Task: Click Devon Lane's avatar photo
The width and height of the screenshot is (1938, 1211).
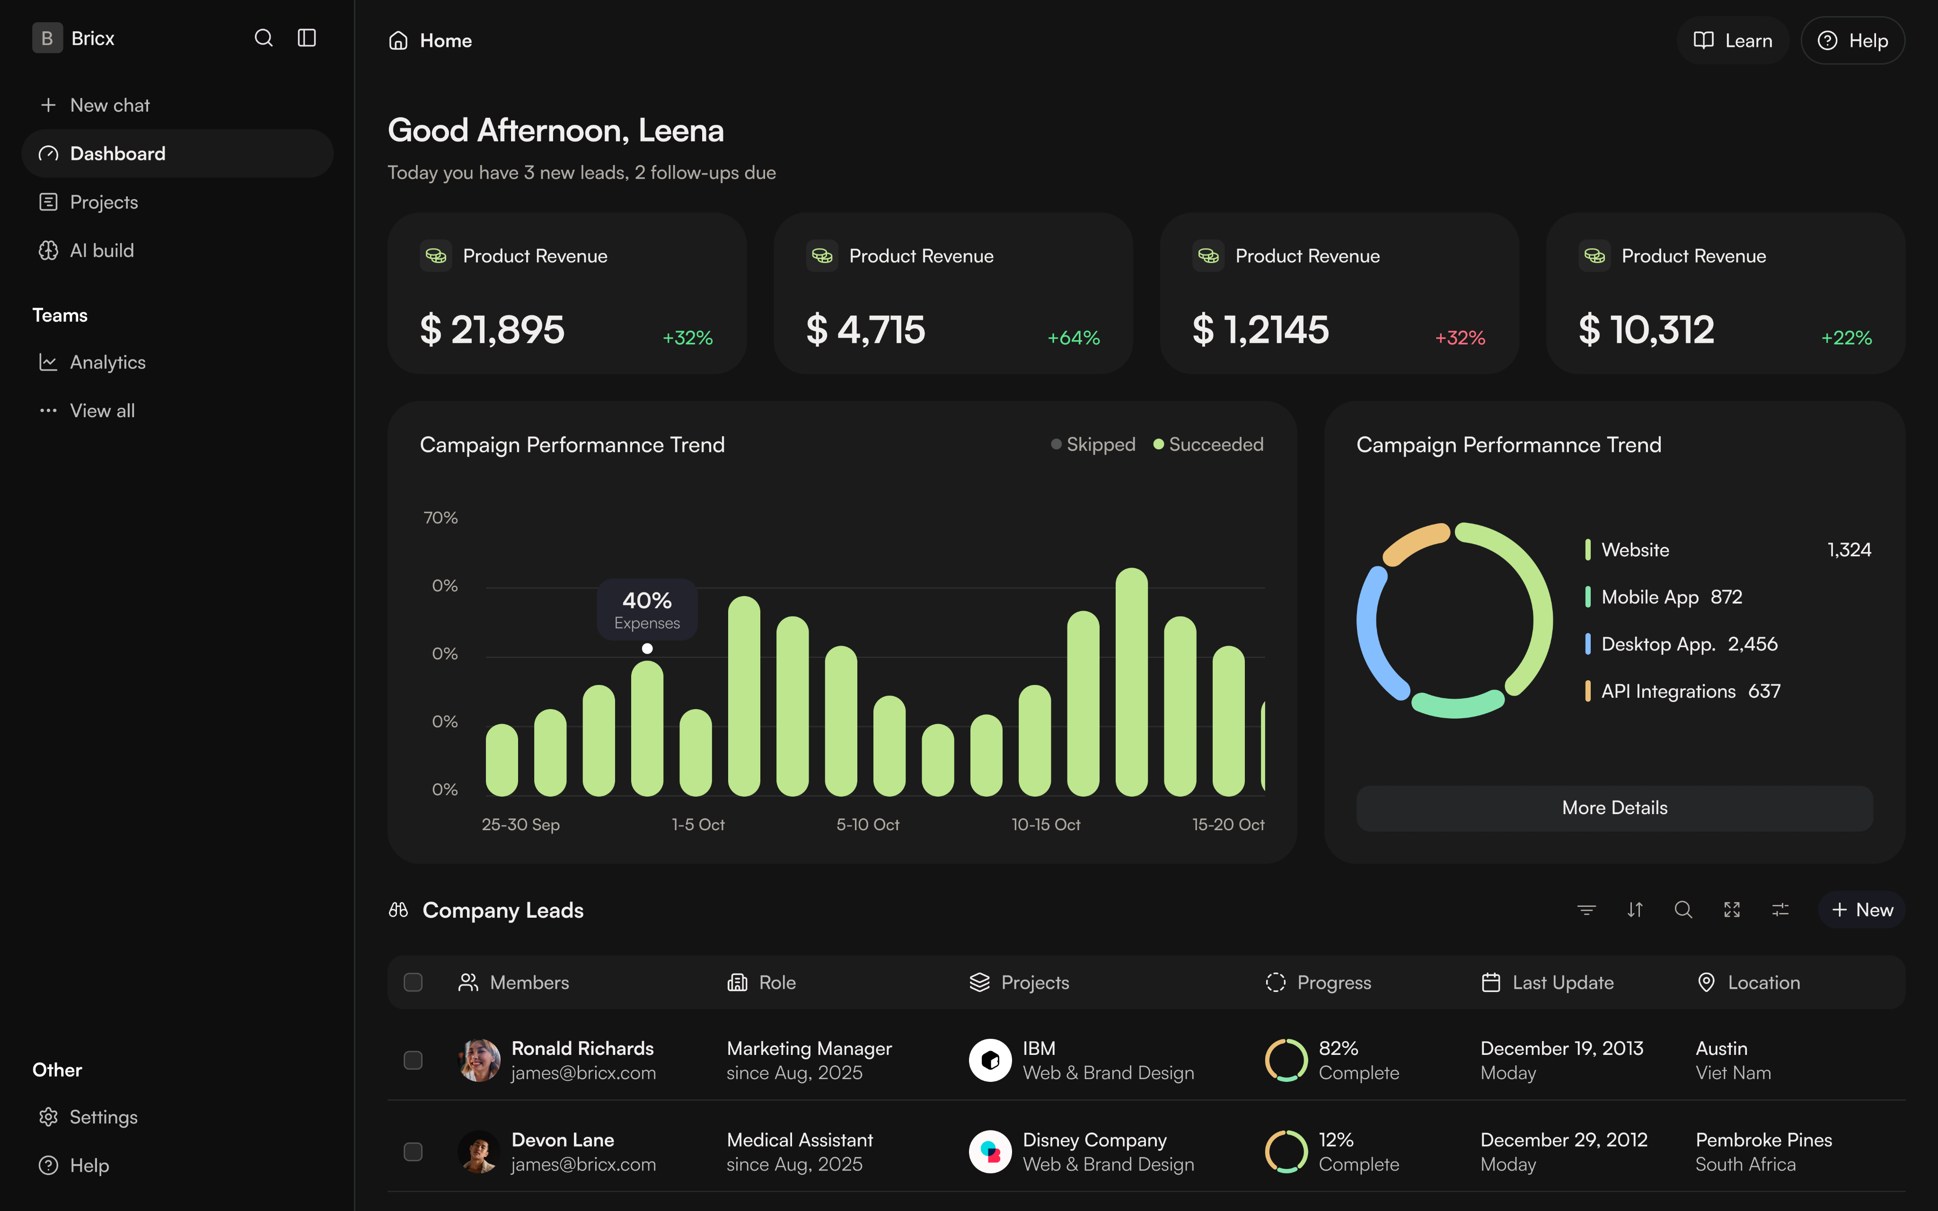Action: 479,1152
